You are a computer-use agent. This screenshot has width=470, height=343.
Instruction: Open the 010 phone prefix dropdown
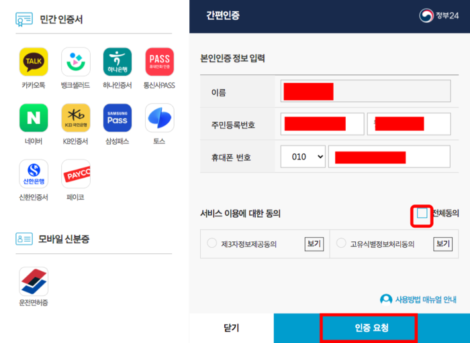[303, 157]
